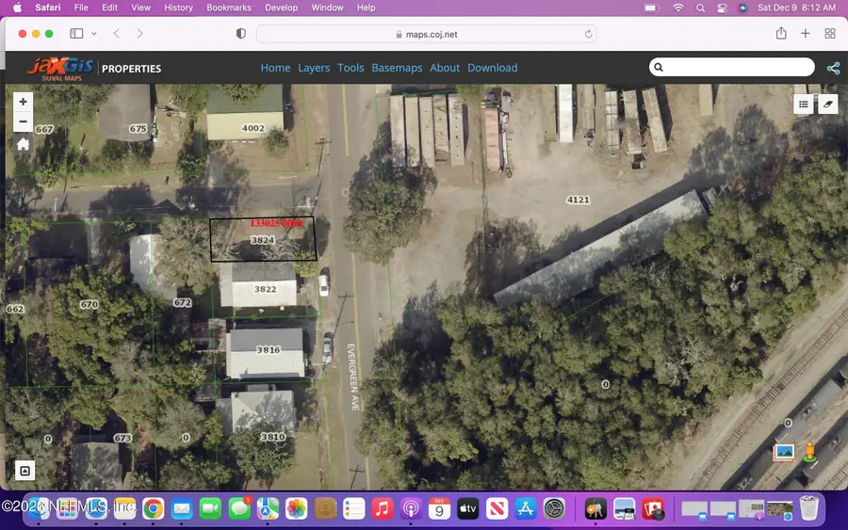This screenshot has height=530, width=848.
Task: Click parcel number 670 label
Action: point(89,305)
